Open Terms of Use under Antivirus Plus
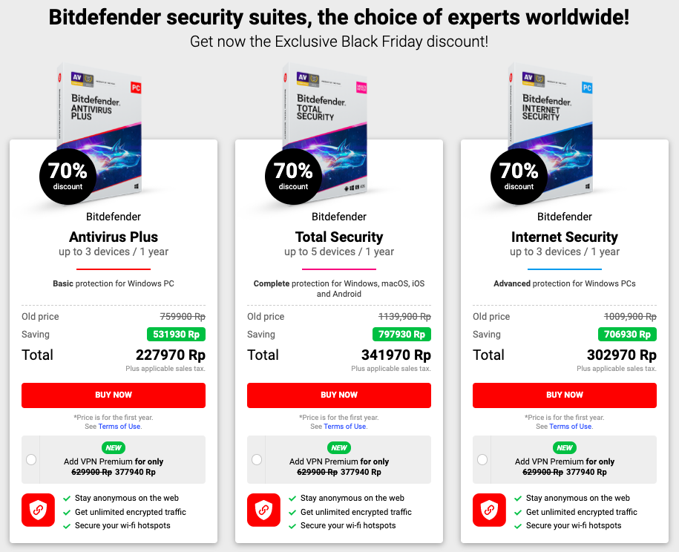 click(x=119, y=427)
